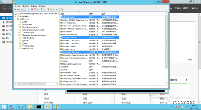Screen dimensions: 201x110
Task: Select the Domain Admins group row
Action: [89, 38]
